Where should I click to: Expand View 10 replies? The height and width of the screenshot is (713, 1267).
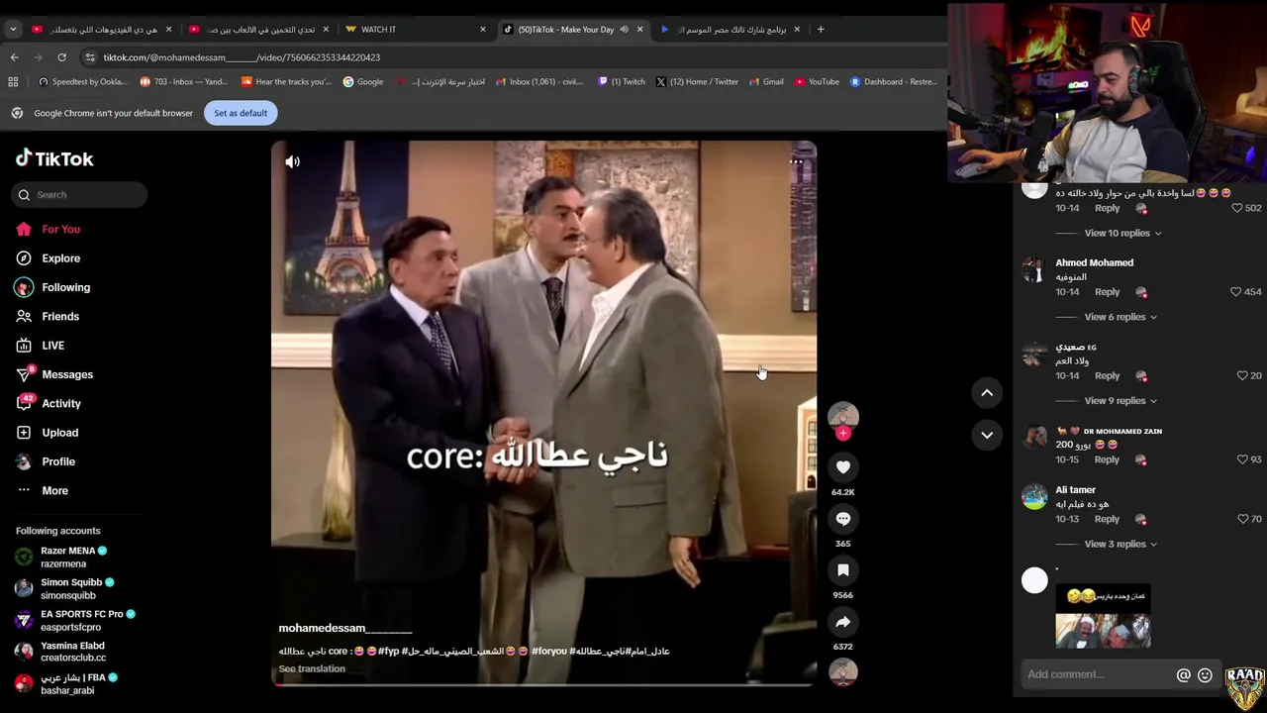coord(1122,234)
